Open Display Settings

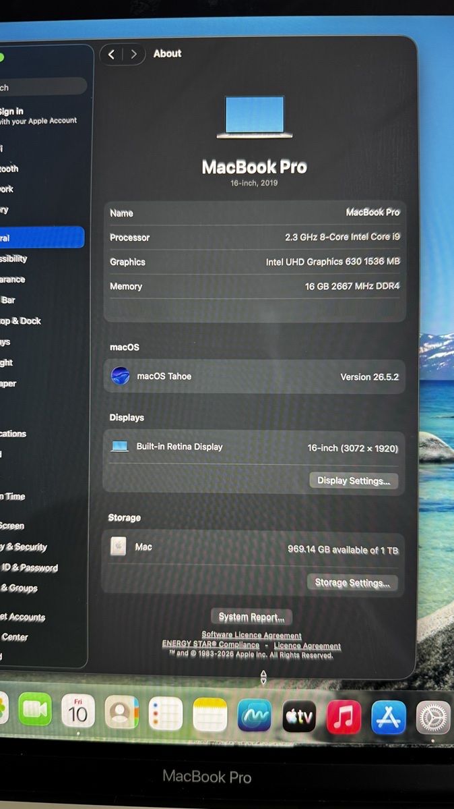tap(354, 480)
